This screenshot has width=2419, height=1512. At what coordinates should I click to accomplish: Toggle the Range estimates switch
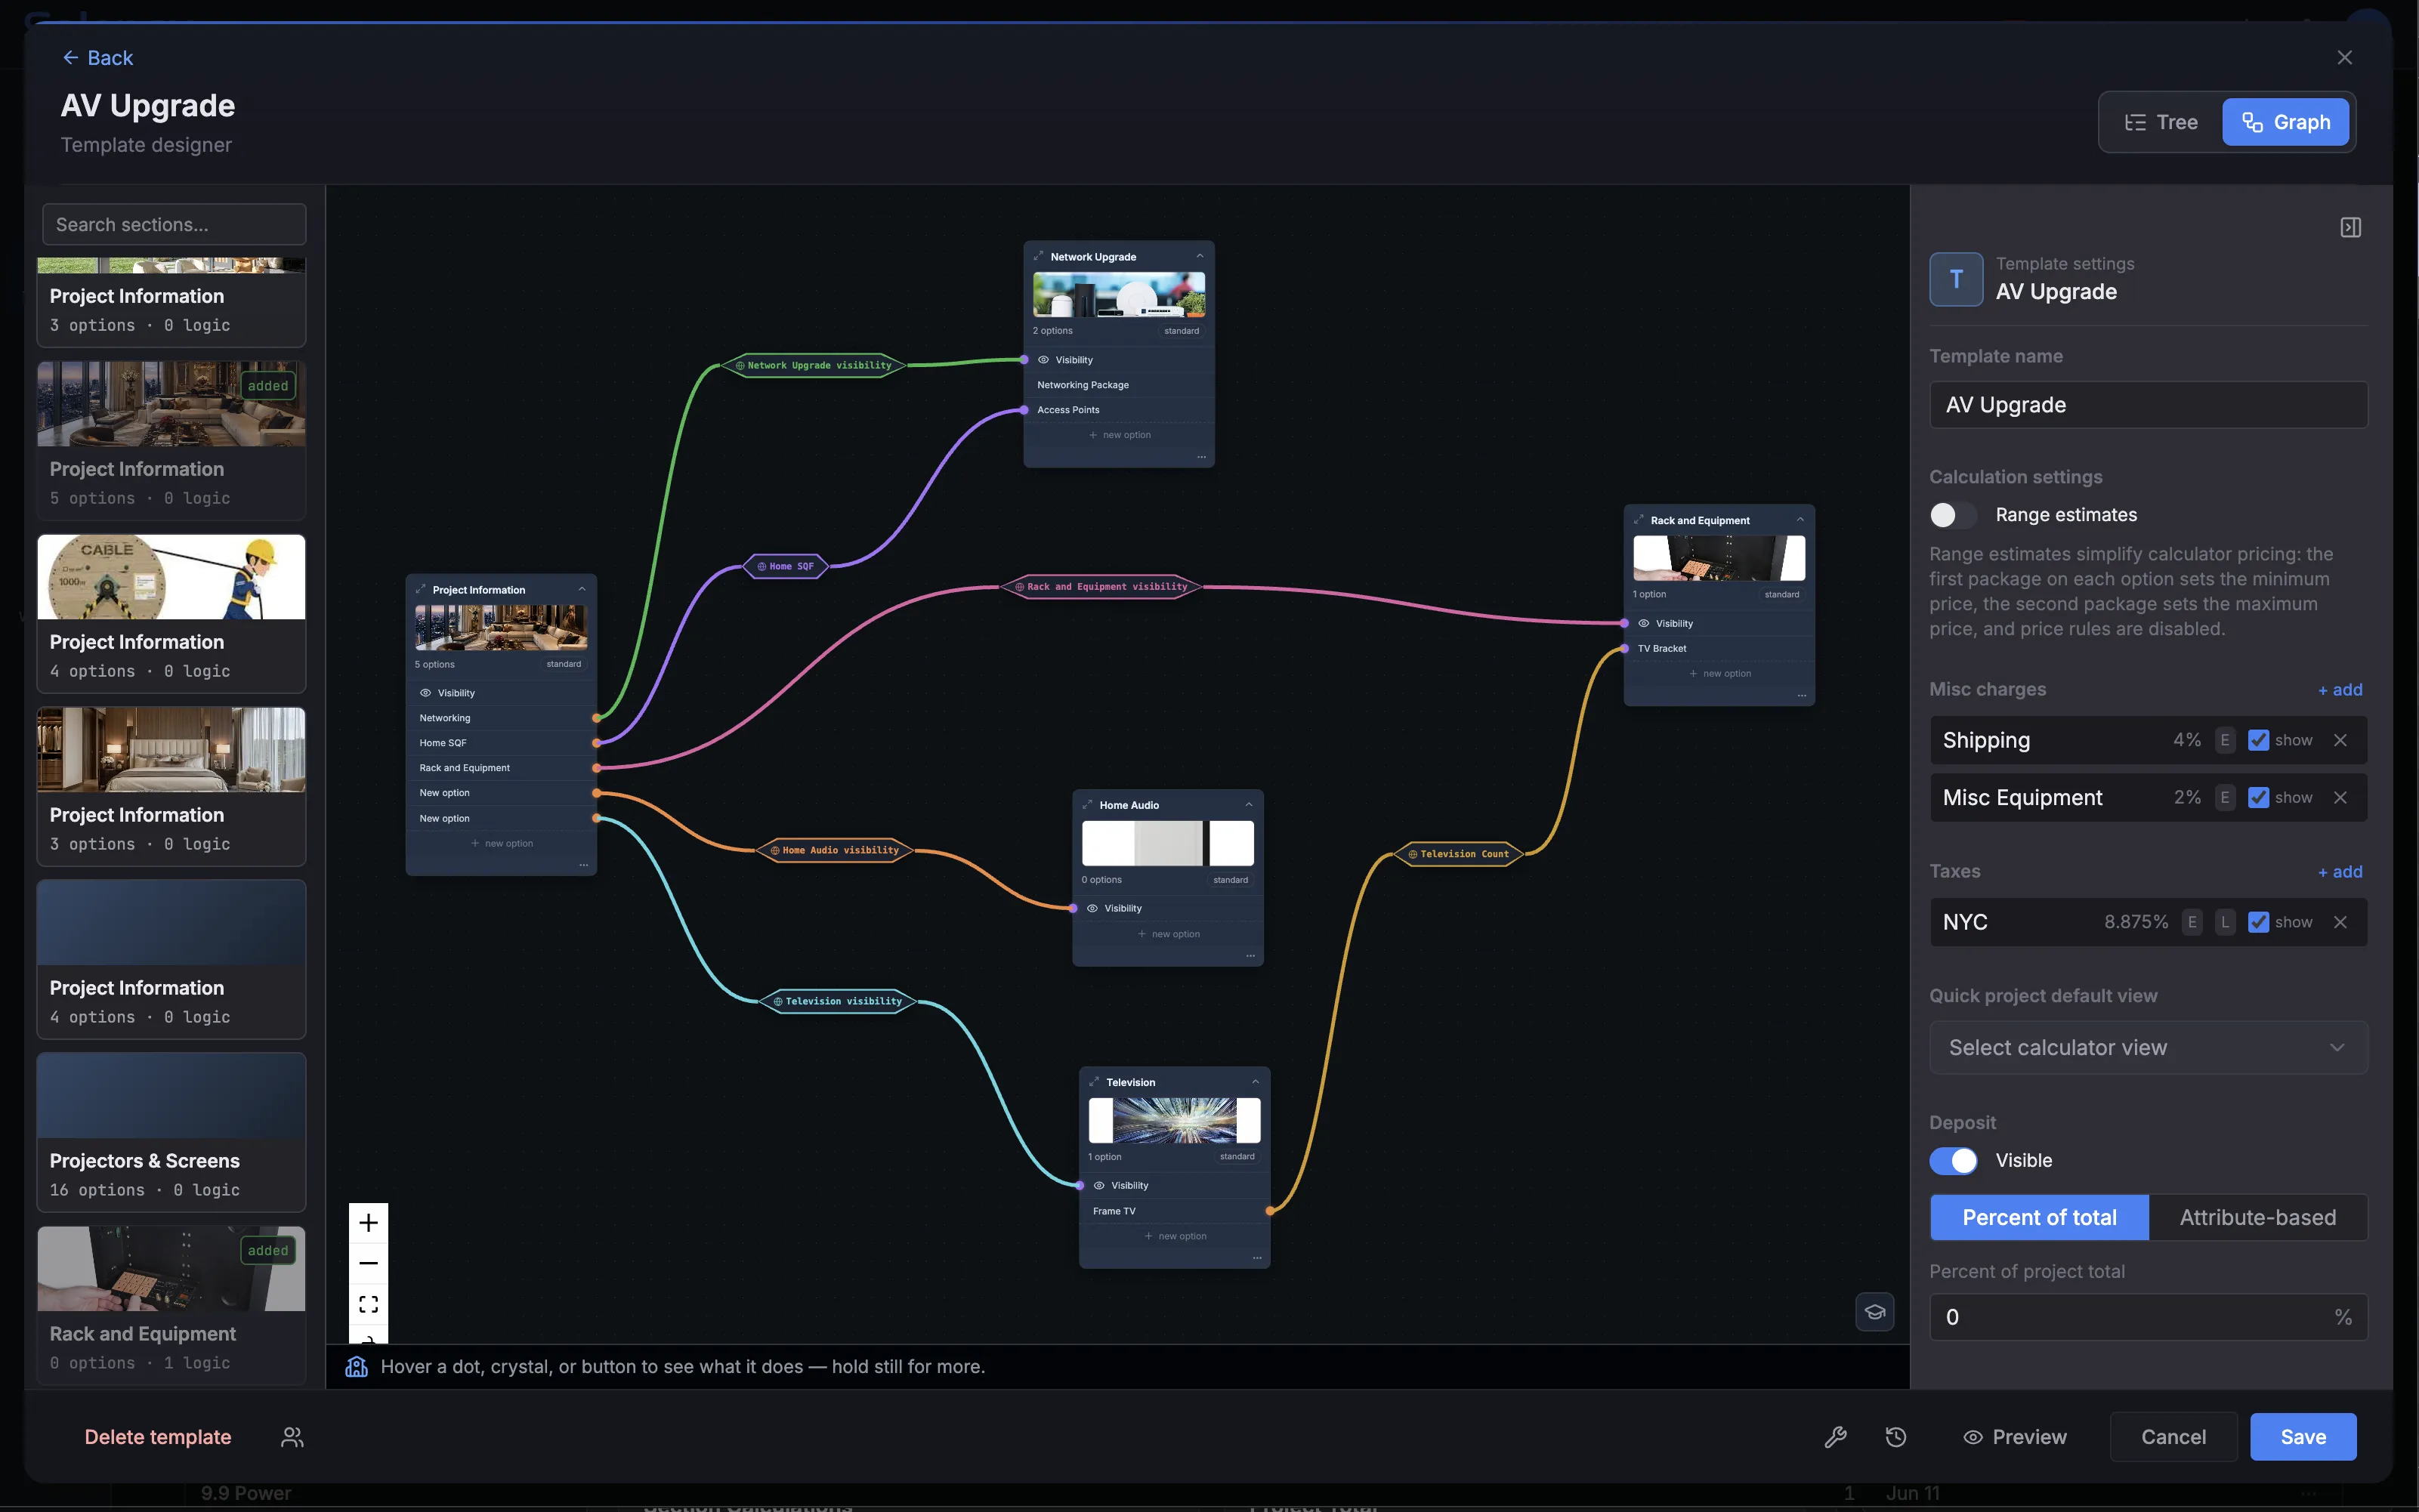[1953, 515]
